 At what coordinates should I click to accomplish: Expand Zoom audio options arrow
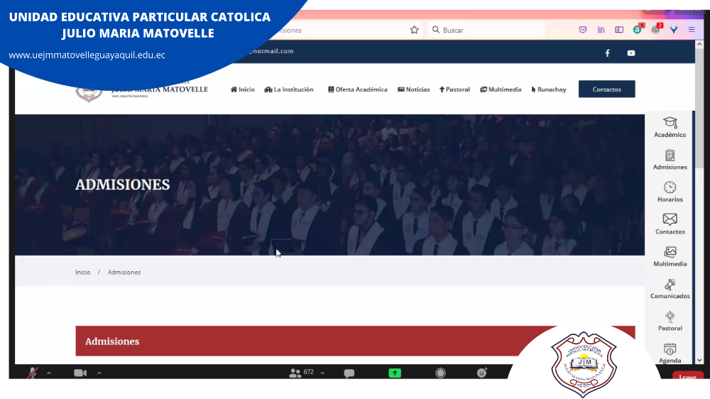tap(49, 373)
